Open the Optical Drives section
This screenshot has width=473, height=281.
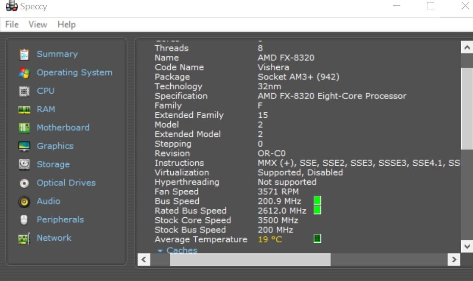coord(66,183)
